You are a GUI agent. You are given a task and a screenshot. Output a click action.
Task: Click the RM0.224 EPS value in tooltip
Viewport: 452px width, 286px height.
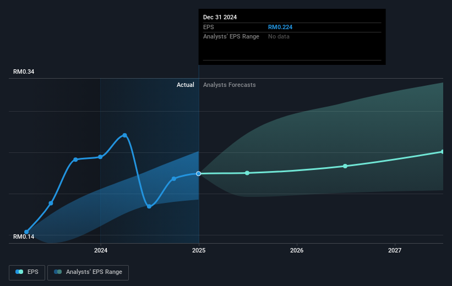280,27
